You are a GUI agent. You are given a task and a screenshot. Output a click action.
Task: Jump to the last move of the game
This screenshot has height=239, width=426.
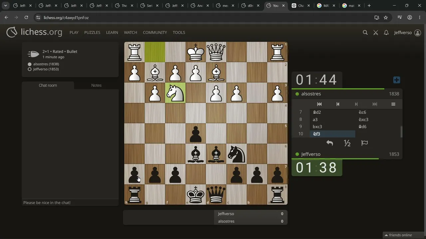(x=375, y=104)
